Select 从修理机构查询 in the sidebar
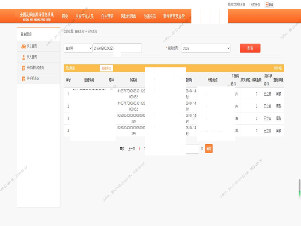 (x=38, y=68)
